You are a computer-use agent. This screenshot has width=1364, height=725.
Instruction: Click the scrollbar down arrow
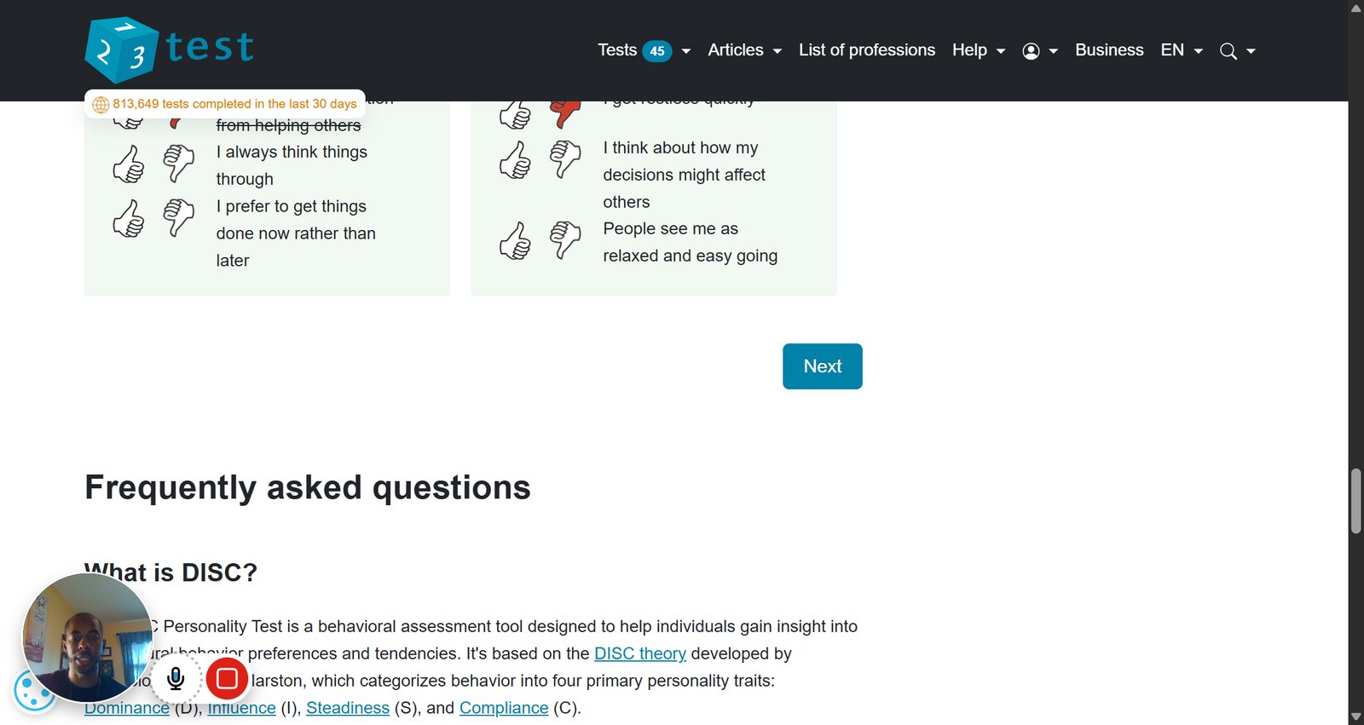tap(1355, 717)
